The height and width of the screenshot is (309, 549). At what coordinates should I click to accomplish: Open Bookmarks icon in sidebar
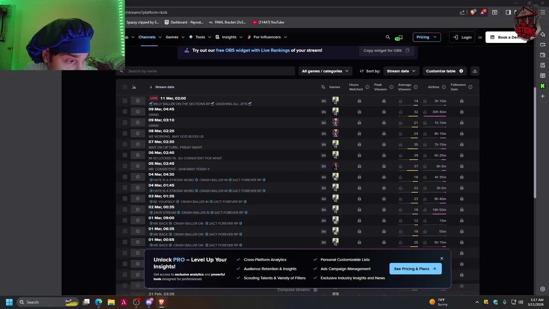543,65
